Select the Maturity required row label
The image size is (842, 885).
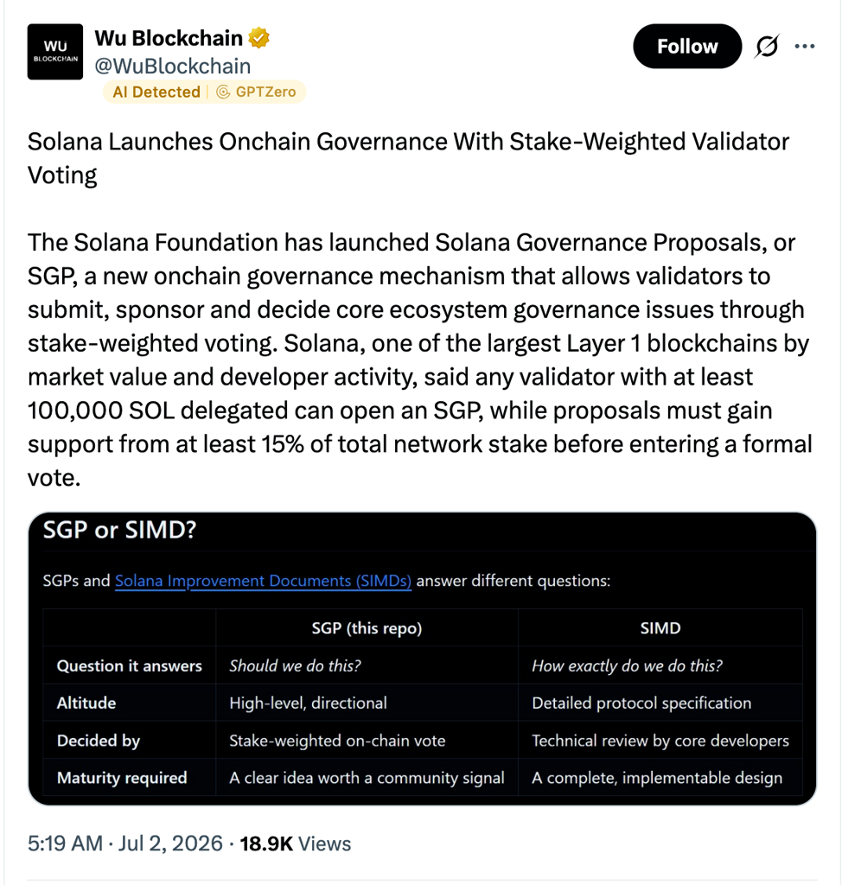click(122, 778)
